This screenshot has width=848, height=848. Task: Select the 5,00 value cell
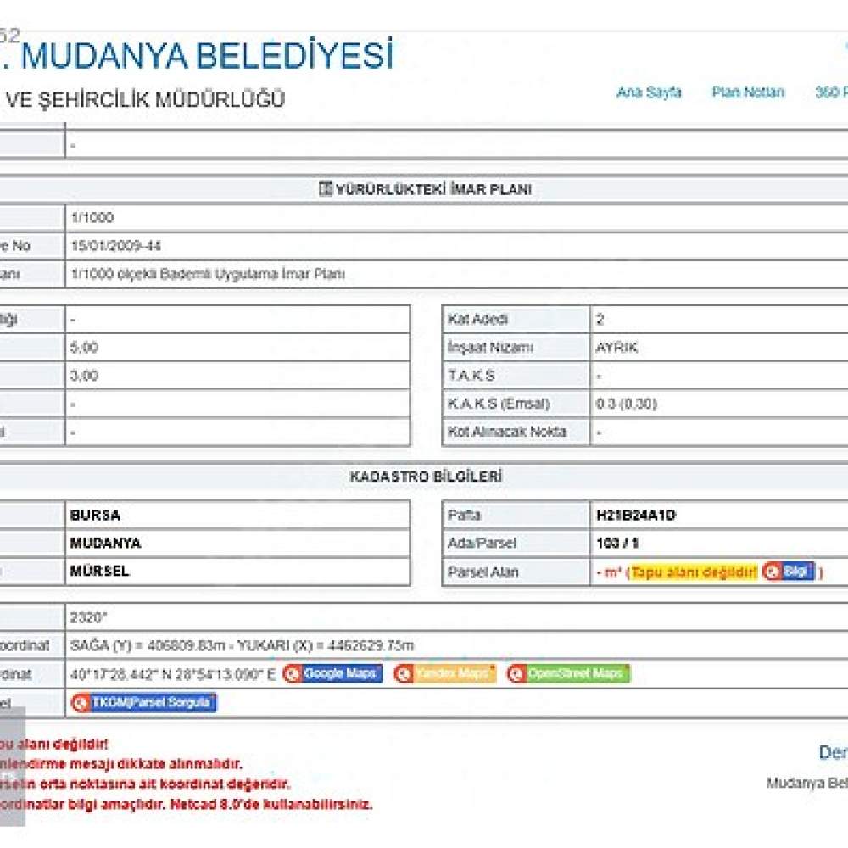point(237,347)
